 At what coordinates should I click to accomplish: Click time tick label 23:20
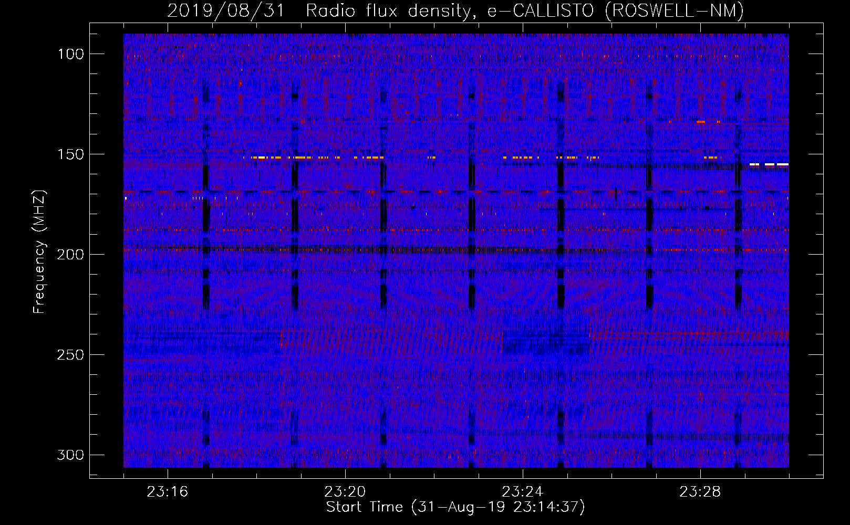(x=345, y=492)
